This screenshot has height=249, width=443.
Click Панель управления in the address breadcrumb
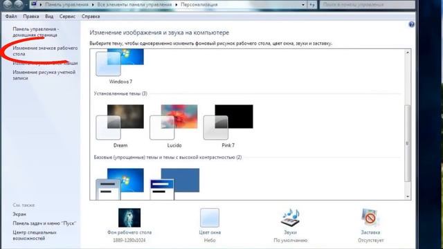(66, 5)
